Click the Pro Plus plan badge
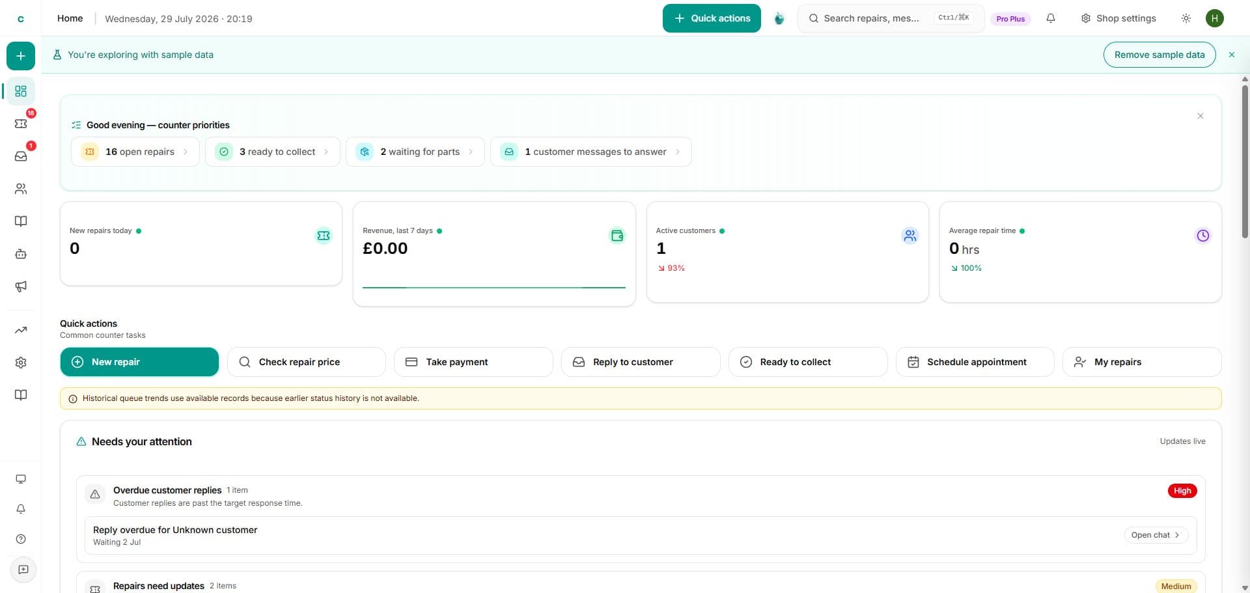Viewport: 1250px width, 593px height. [1010, 19]
